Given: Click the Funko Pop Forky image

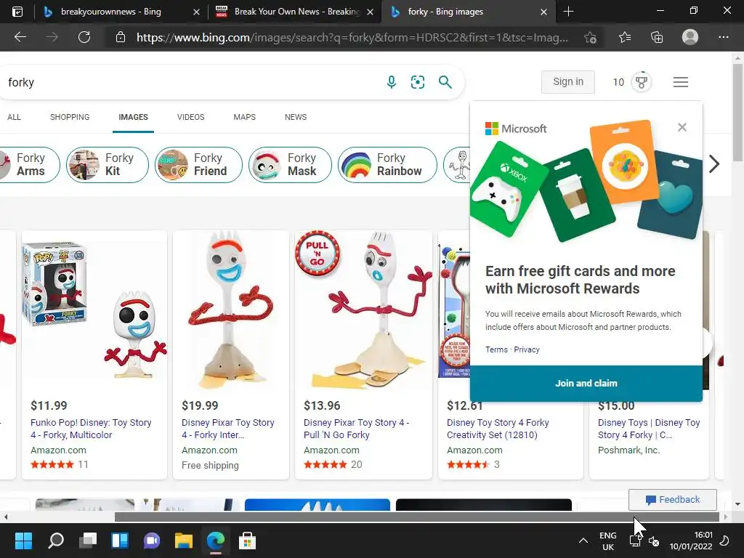Looking at the screenshot, I should (94, 309).
